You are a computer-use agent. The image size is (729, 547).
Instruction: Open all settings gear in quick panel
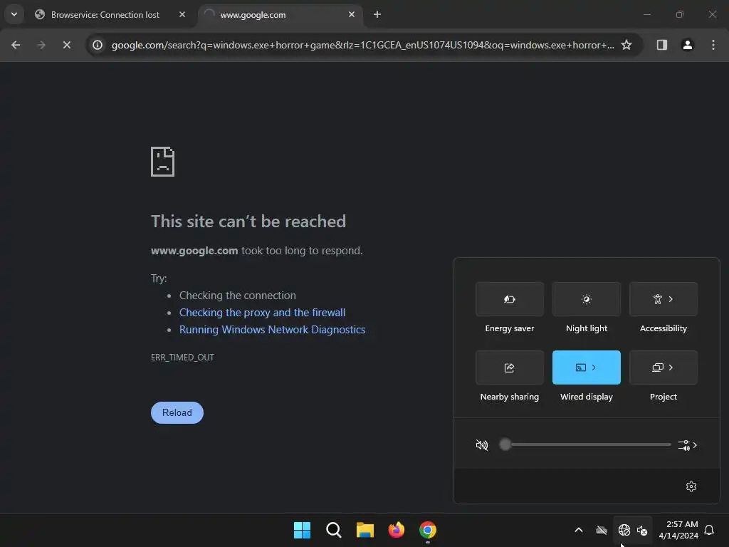(691, 486)
